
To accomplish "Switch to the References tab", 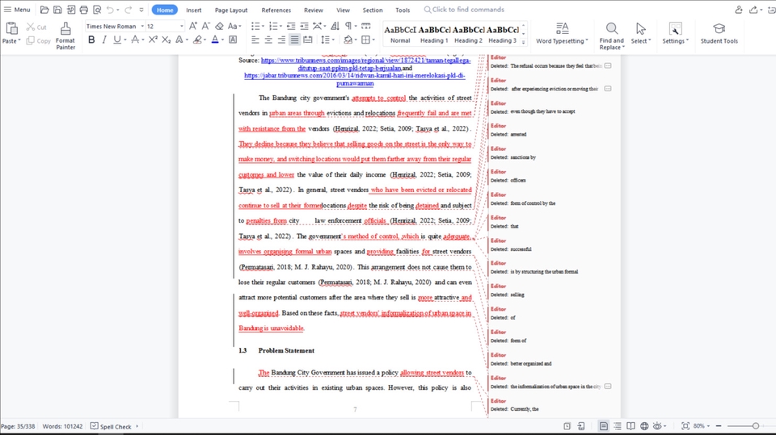I will [x=276, y=10].
